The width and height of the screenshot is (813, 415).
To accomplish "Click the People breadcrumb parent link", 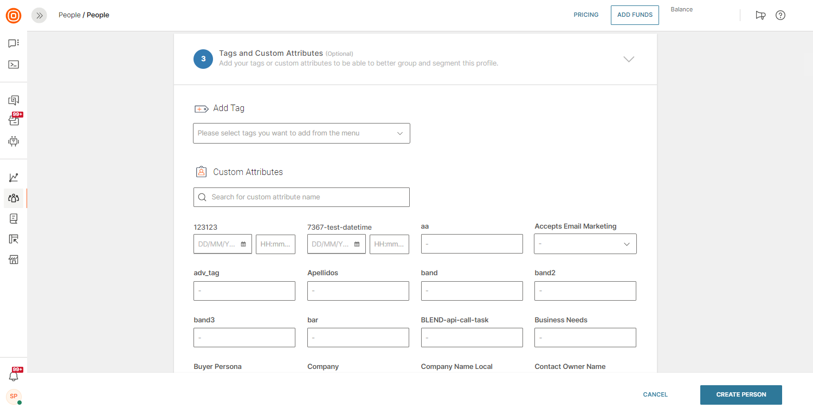I will tap(69, 15).
